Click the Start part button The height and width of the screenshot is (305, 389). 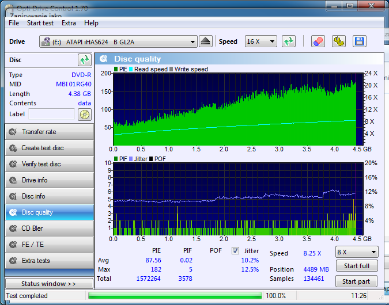click(356, 281)
